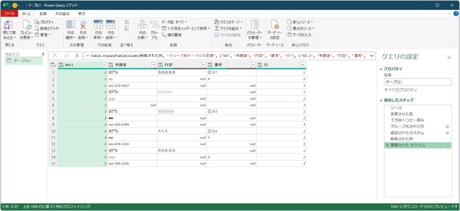Image resolution: width=460 pixels, height=211 pixels.
Task: Click 値の置換 replace values
Action: click(x=172, y=35)
